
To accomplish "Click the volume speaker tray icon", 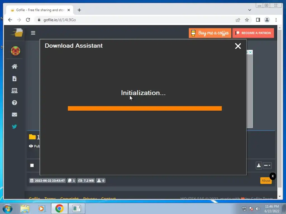I will pyautogui.click(x=258, y=209).
